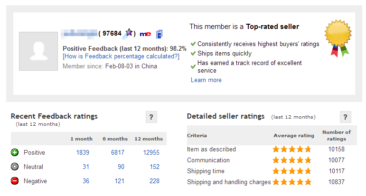Click the Top-rated seller gold ribbon badge
The height and width of the screenshot is (196, 366).
pyautogui.click(x=338, y=38)
